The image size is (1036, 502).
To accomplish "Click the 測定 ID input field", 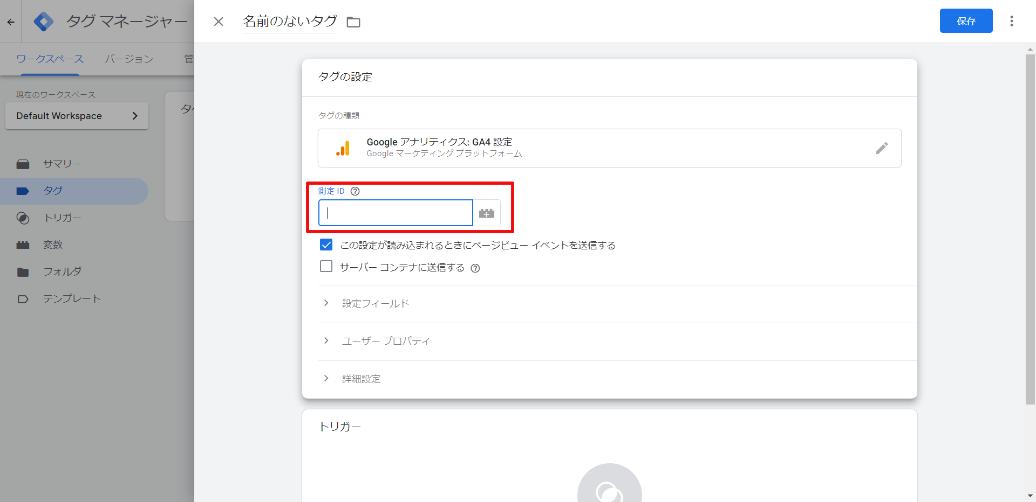I will point(396,213).
